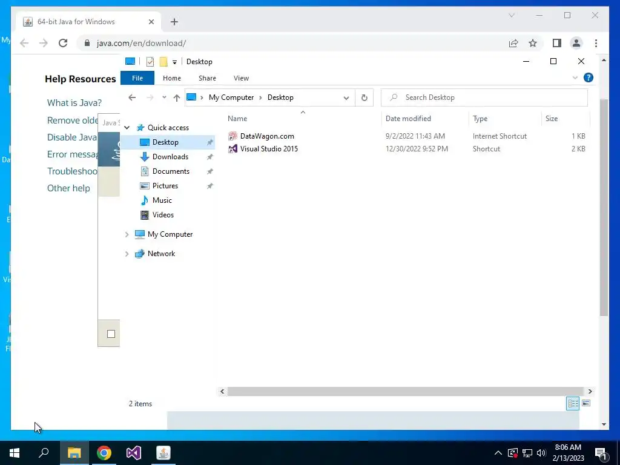
Task: Click My Computer in the address path
Action: point(231,97)
